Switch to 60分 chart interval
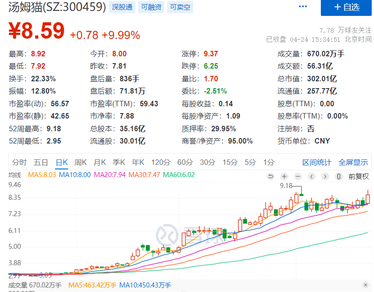The image size is (374, 292). point(185,162)
